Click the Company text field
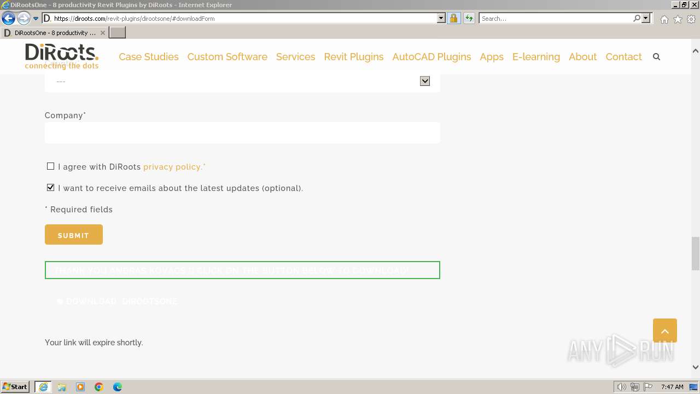Image resolution: width=700 pixels, height=394 pixels. (x=242, y=132)
